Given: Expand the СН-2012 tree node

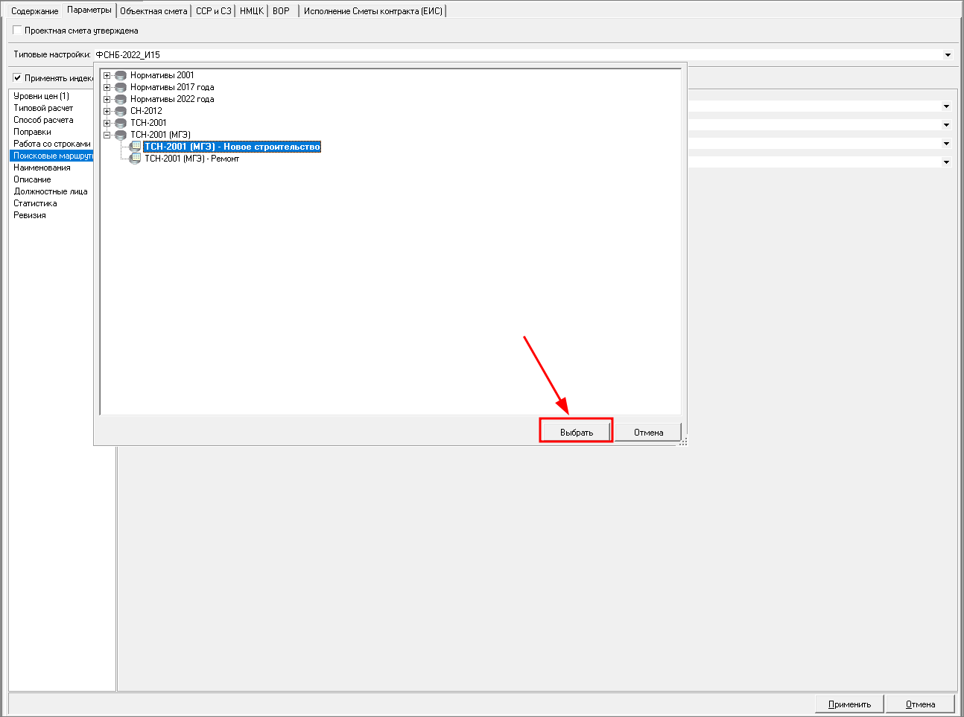Looking at the screenshot, I should point(107,111).
